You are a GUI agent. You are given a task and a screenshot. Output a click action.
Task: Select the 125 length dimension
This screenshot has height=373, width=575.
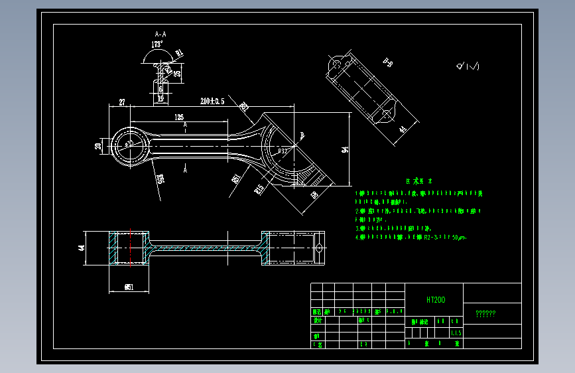pos(179,117)
